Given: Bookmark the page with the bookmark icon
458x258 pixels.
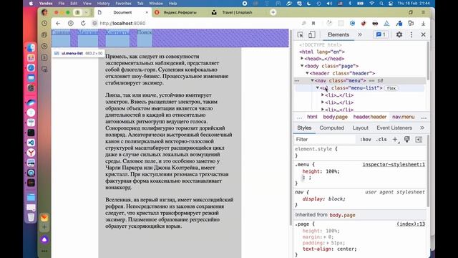Looking at the screenshot, I should [x=313, y=24].
